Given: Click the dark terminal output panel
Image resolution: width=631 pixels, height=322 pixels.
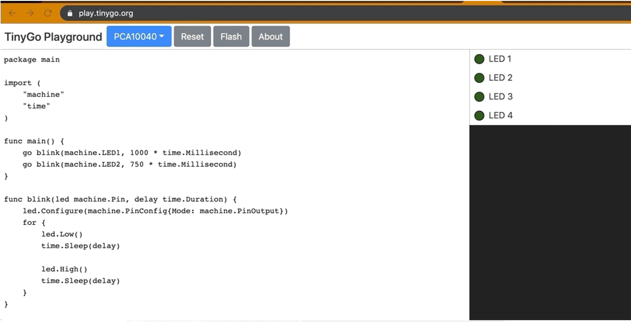Looking at the screenshot, I should pos(550,222).
